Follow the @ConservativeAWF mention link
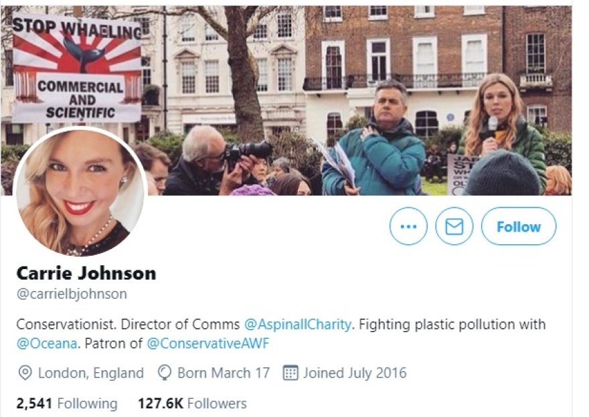The width and height of the screenshot is (589, 417). click(x=207, y=344)
